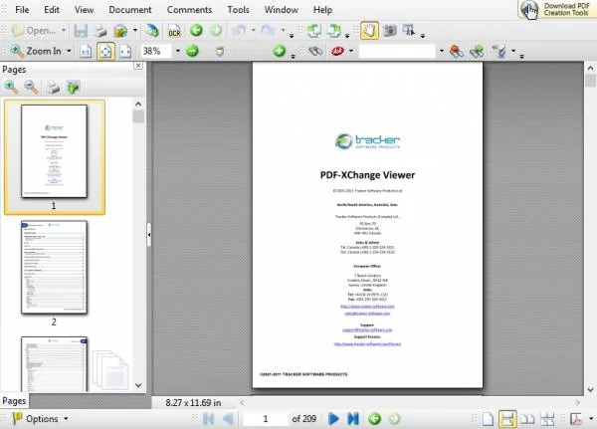
Task: Click the Print icon in the main toolbar
Action: 100,31
